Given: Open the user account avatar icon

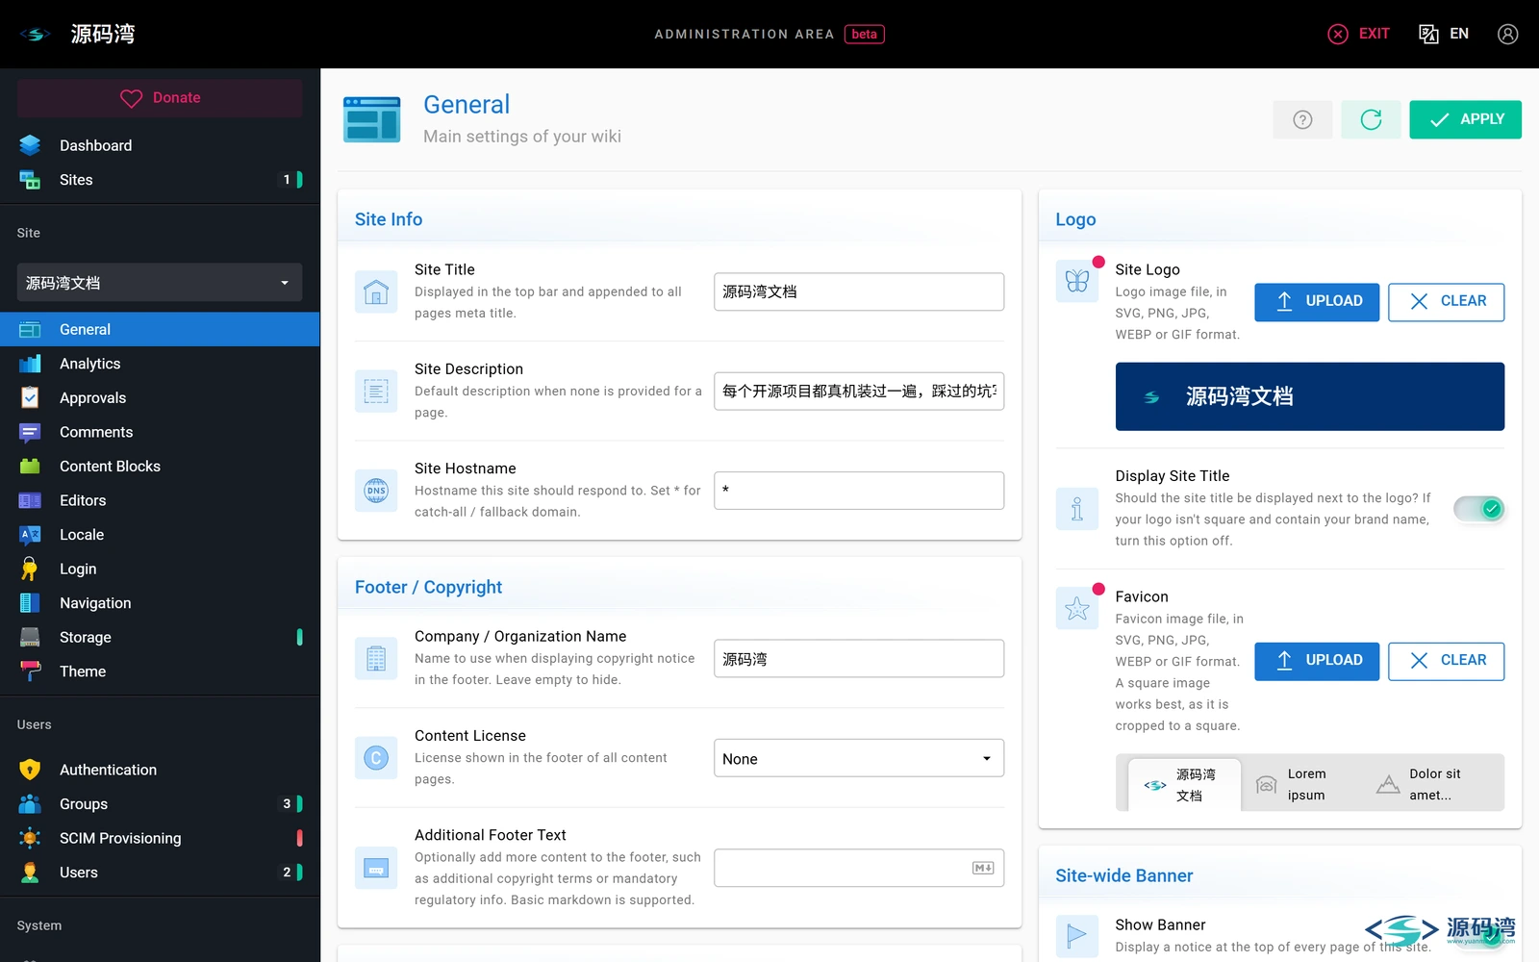Looking at the screenshot, I should coord(1507,34).
